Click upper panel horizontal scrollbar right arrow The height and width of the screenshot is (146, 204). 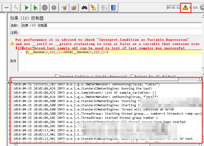(x=199, y=79)
